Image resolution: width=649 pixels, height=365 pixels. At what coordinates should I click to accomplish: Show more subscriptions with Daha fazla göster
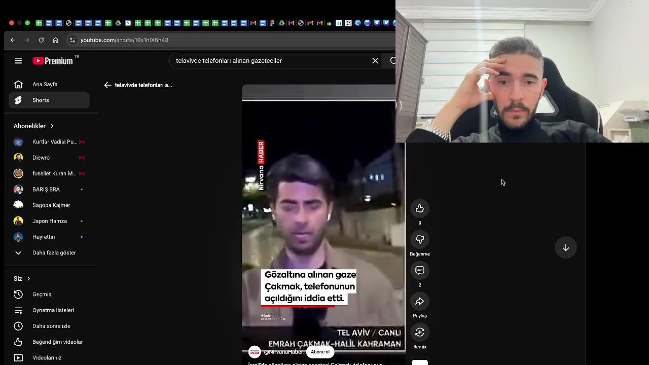[x=49, y=252]
